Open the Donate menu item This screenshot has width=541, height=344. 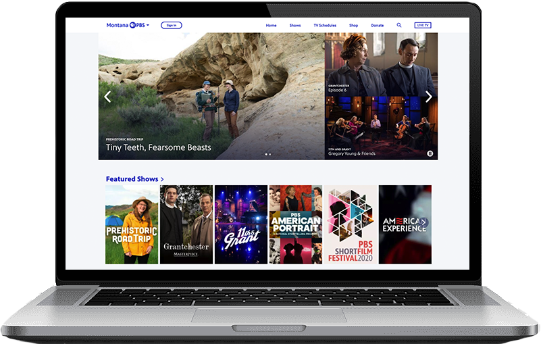point(377,26)
